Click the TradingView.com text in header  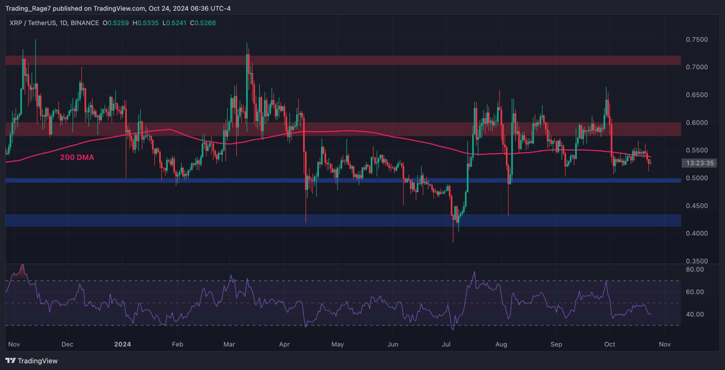[119, 8]
